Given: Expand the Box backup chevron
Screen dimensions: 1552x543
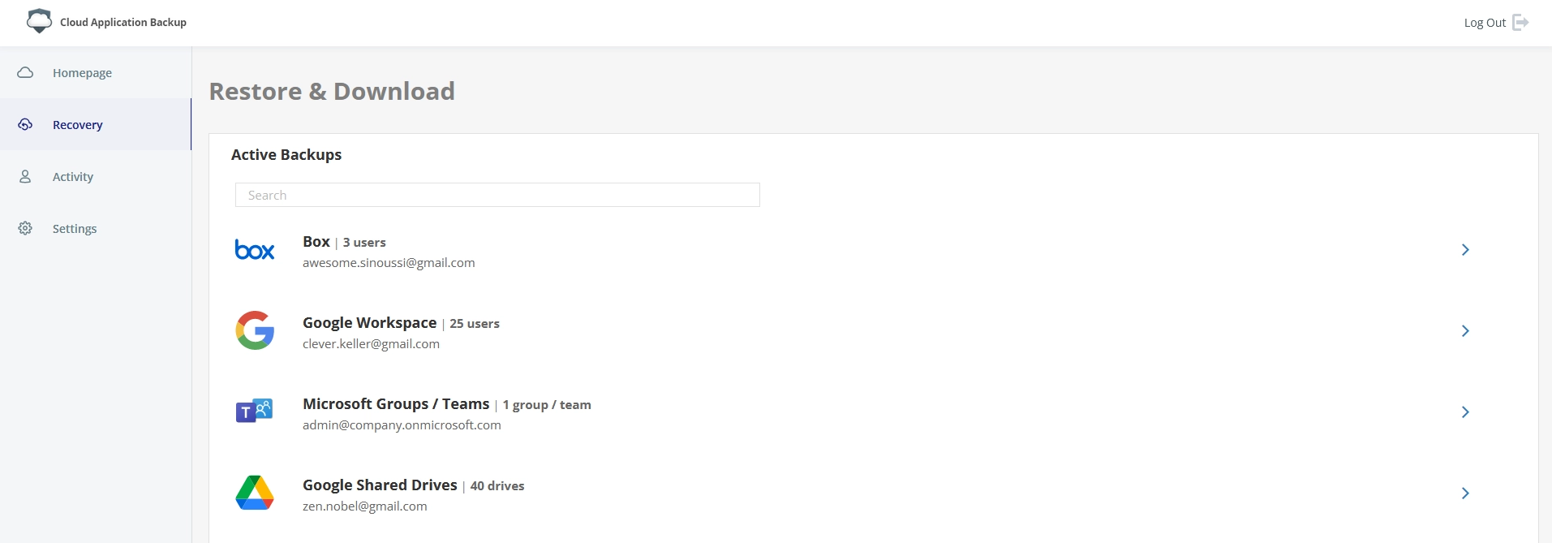Looking at the screenshot, I should [1465, 250].
